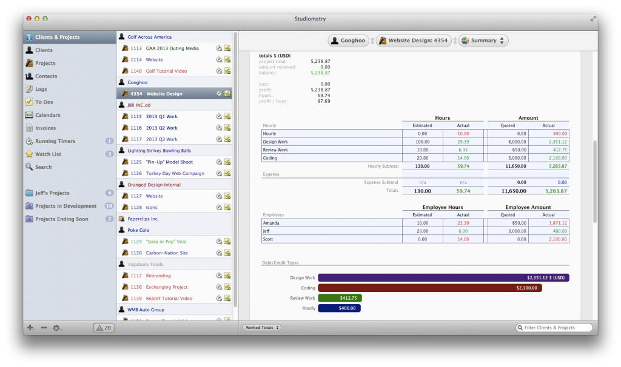The height and width of the screenshot is (367, 621).
Task: Toggle the to-do checkmark for project 1114
Action: (229, 59)
